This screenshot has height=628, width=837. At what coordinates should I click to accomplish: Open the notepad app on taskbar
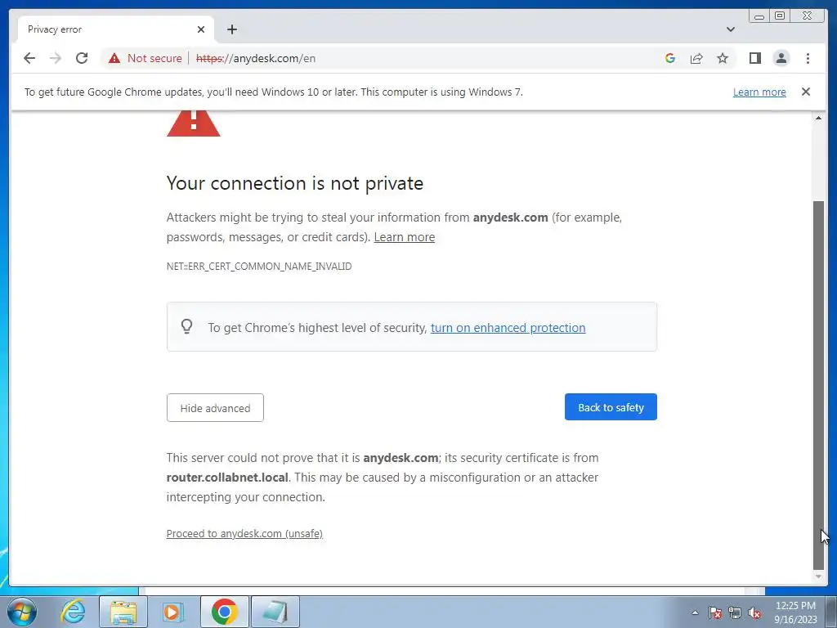click(x=275, y=612)
